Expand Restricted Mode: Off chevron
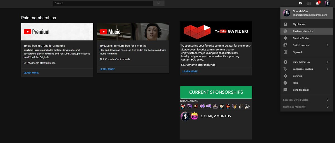The image size is (335, 143). pos(328,107)
